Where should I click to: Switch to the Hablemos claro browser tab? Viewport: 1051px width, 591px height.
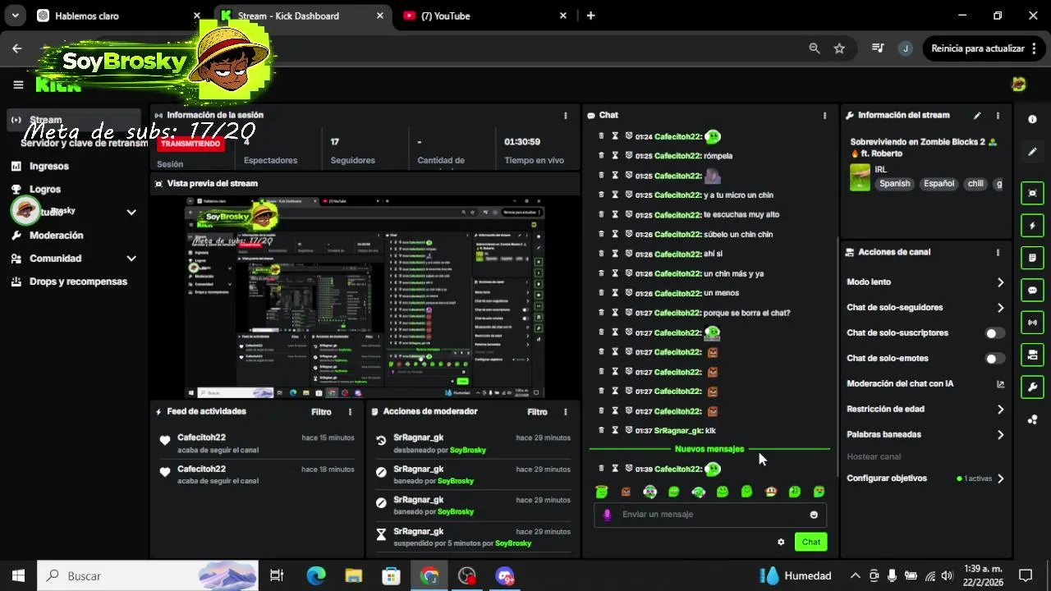click(119, 16)
